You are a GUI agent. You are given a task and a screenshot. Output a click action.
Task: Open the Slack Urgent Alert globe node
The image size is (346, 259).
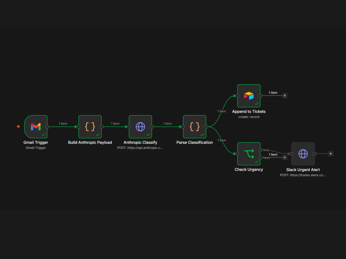click(303, 154)
